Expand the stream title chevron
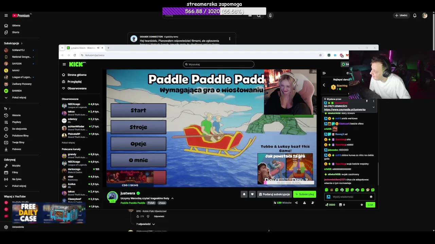This screenshot has width=435, height=244. 172,199
